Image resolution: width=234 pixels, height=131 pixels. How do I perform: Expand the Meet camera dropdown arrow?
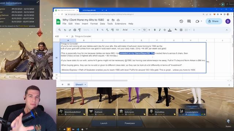tap(201, 21)
